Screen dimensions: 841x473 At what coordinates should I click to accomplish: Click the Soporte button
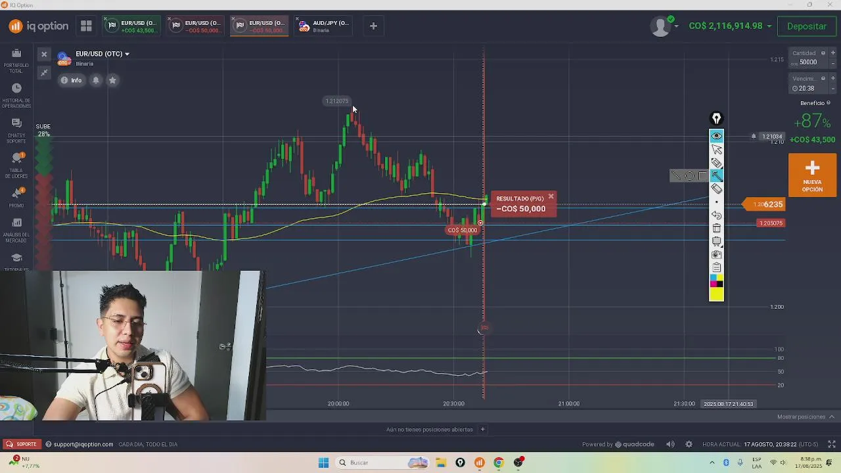coord(21,444)
